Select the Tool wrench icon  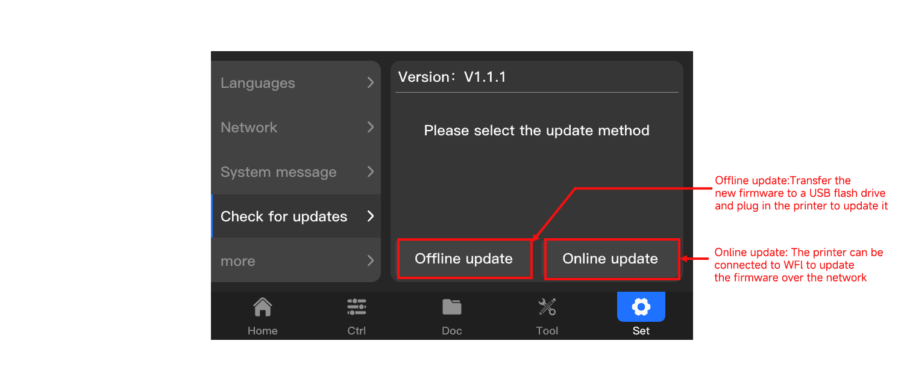pyautogui.click(x=547, y=307)
